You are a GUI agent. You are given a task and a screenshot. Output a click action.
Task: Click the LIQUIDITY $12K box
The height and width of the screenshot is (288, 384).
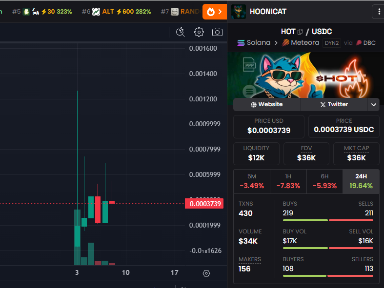[256, 154]
